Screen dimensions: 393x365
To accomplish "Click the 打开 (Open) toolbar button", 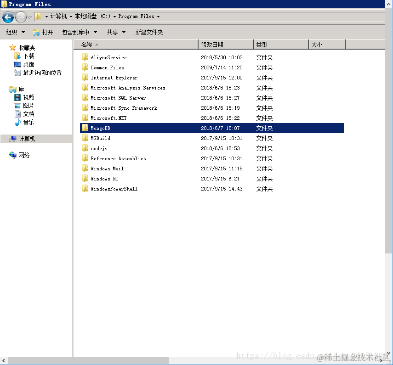I will point(44,32).
